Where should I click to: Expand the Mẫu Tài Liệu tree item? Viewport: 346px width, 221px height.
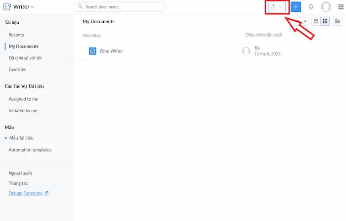6,138
